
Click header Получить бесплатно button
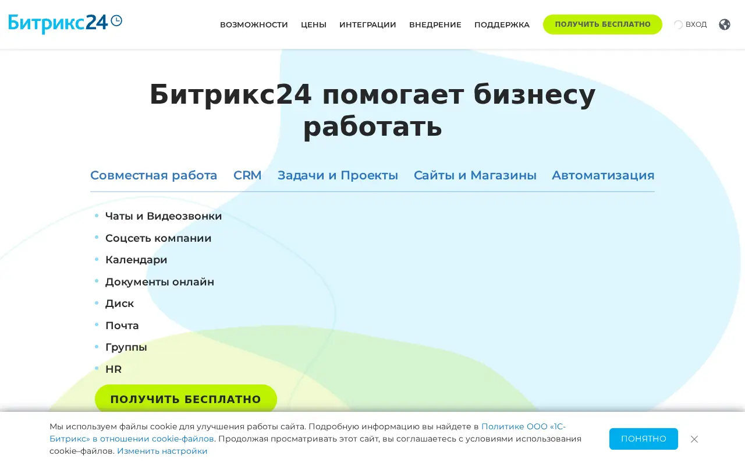[602, 24]
